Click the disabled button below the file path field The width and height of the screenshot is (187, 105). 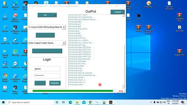(45, 35)
